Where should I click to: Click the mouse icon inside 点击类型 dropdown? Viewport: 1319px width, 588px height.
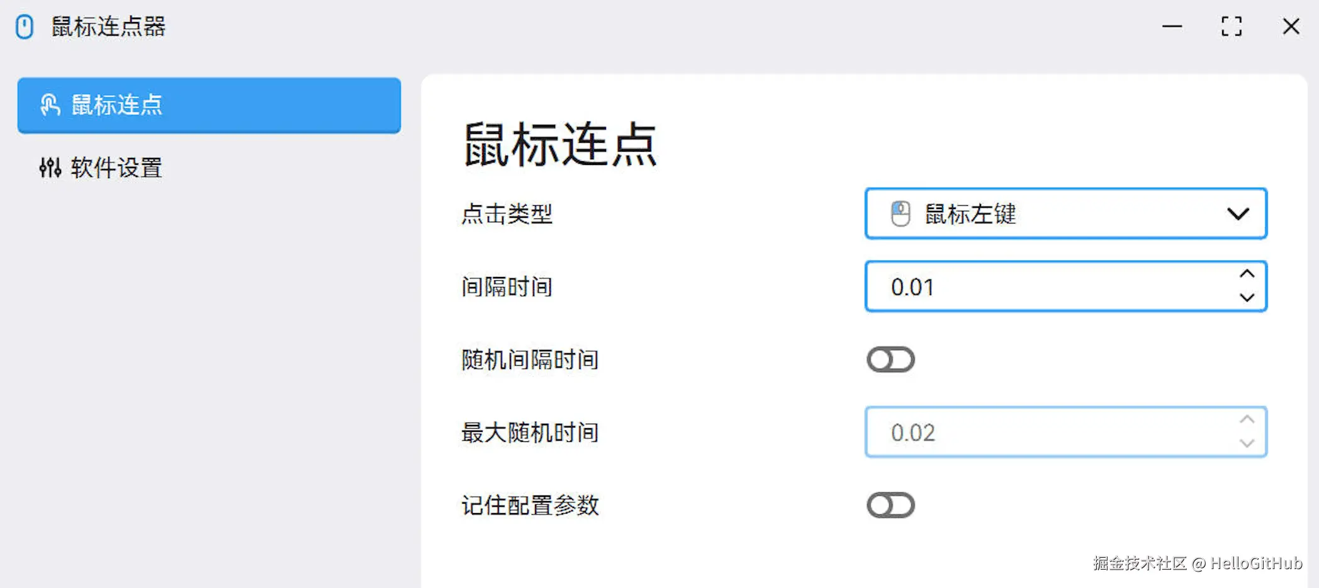(x=901, y=213)
